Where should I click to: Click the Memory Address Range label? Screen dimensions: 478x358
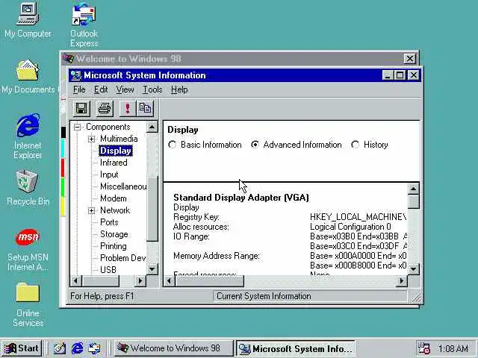(x=217, y=256)
